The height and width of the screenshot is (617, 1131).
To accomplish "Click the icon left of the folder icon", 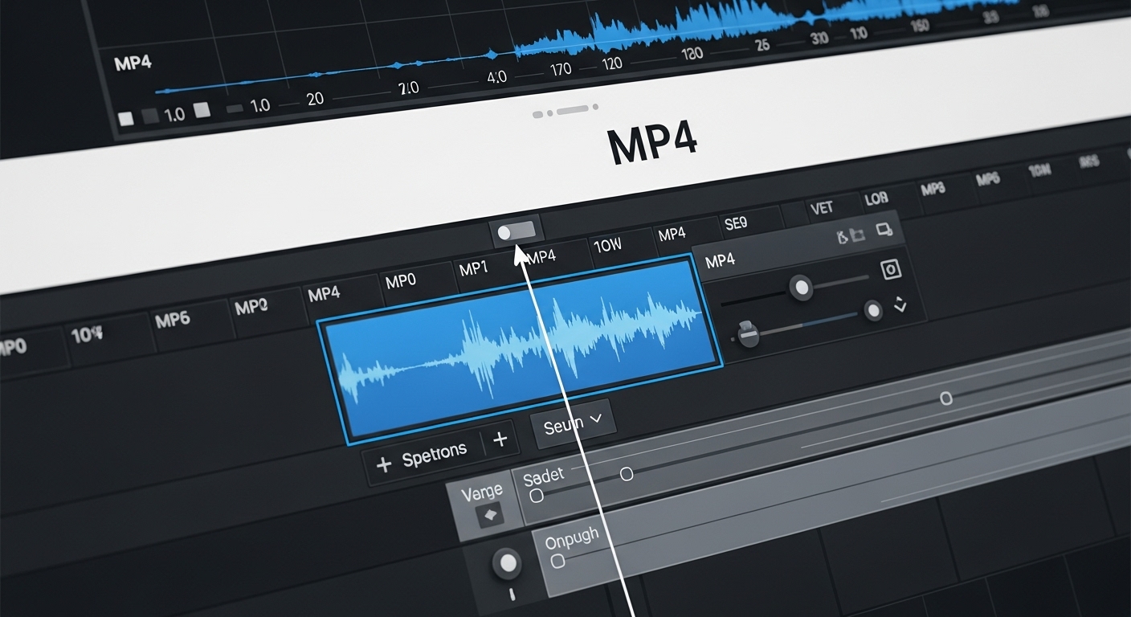I will (842, 237).
